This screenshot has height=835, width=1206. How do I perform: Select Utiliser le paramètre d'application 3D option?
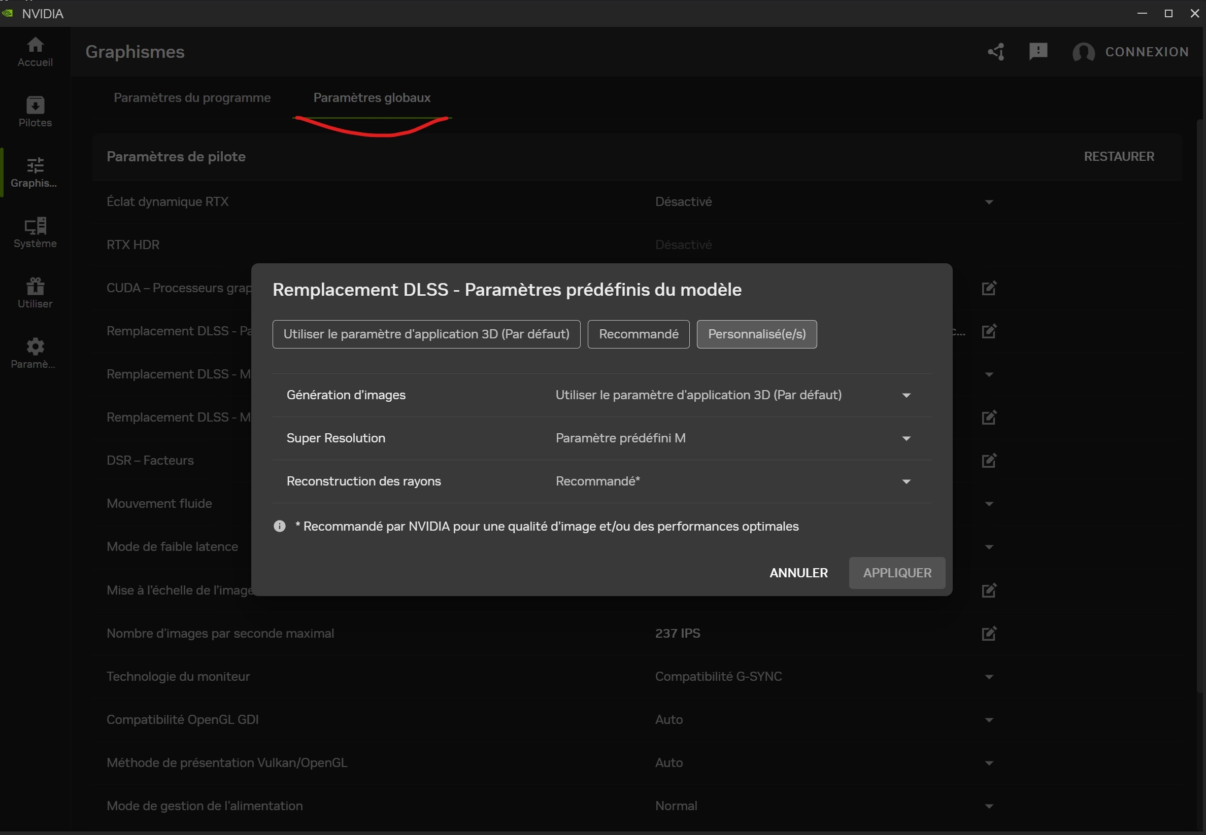pyautogui.click(x=426, y=334)
